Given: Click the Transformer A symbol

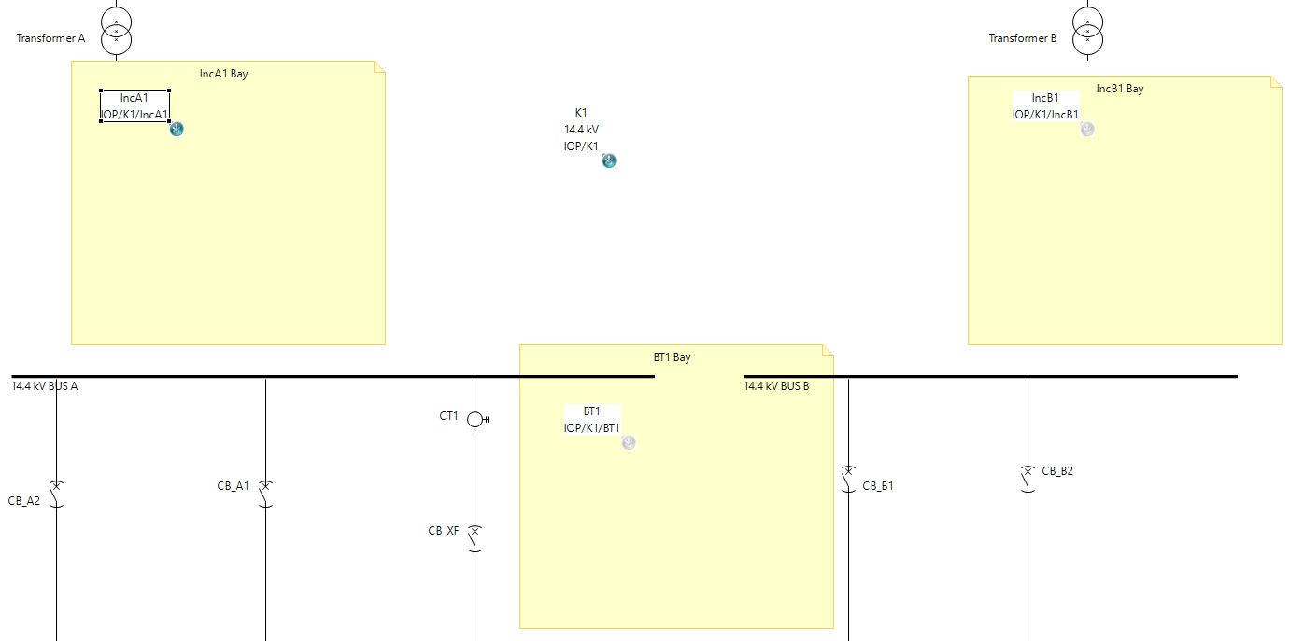Looking at the screenshot, I should click(116, 30).
